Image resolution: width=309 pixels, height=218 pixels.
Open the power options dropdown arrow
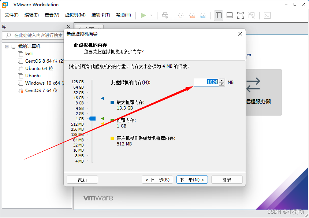click(151, 15)
